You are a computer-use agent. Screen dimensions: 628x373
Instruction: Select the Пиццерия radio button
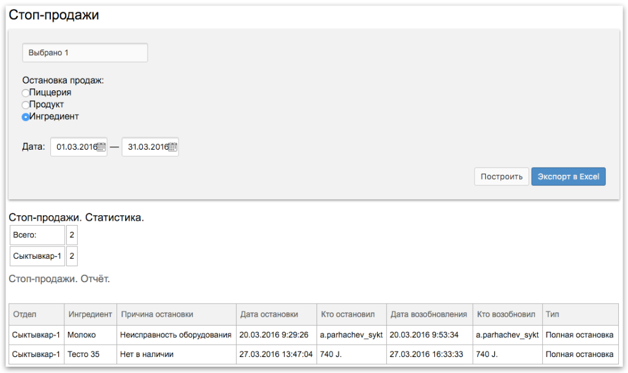26,93
